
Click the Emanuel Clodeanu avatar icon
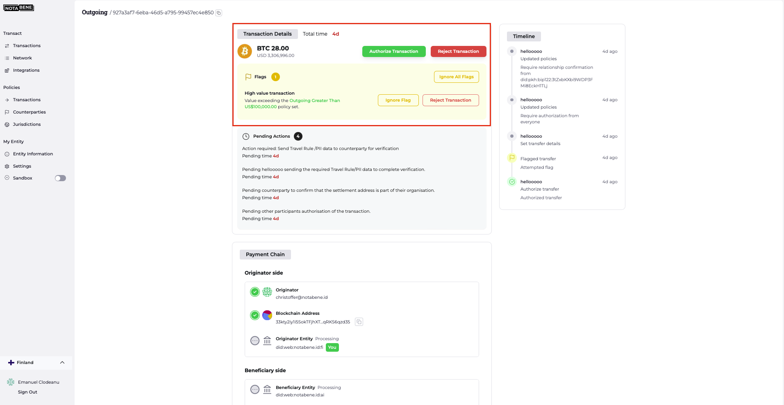point(11,382)
